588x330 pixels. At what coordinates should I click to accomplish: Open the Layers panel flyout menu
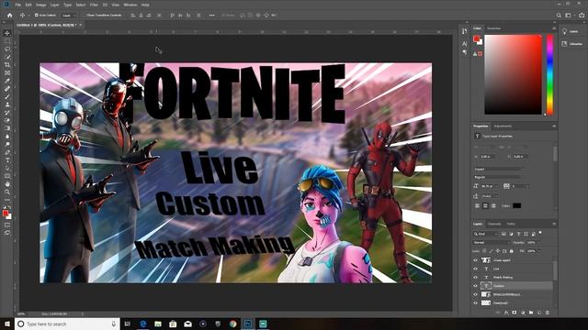(x=554, y=224)
